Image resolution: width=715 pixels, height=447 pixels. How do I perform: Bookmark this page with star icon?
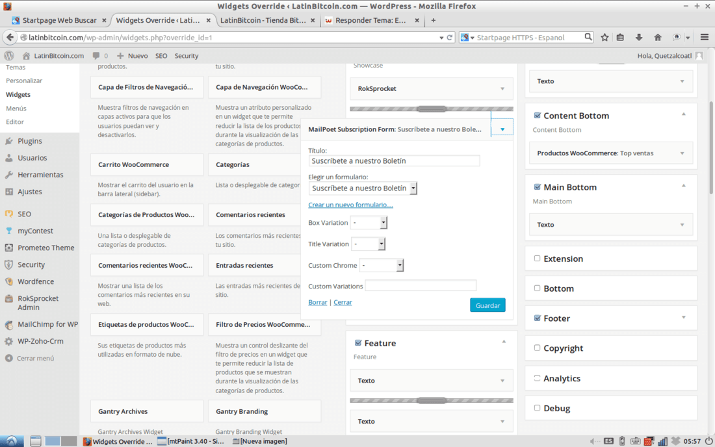coord(604,38)
